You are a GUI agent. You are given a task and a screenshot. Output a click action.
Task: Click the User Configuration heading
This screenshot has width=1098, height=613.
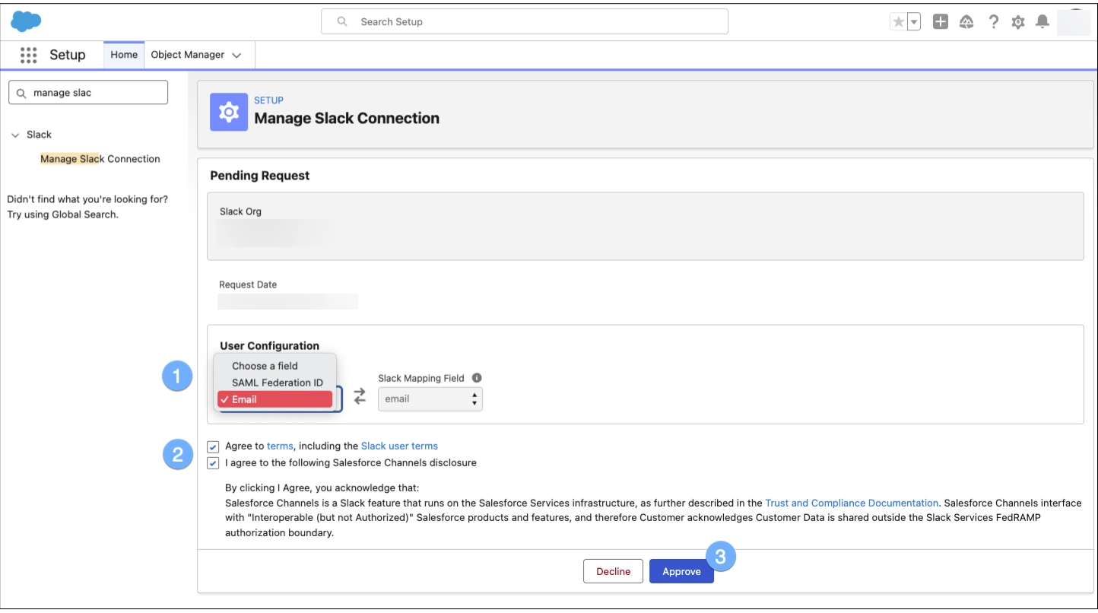(270, 346)
